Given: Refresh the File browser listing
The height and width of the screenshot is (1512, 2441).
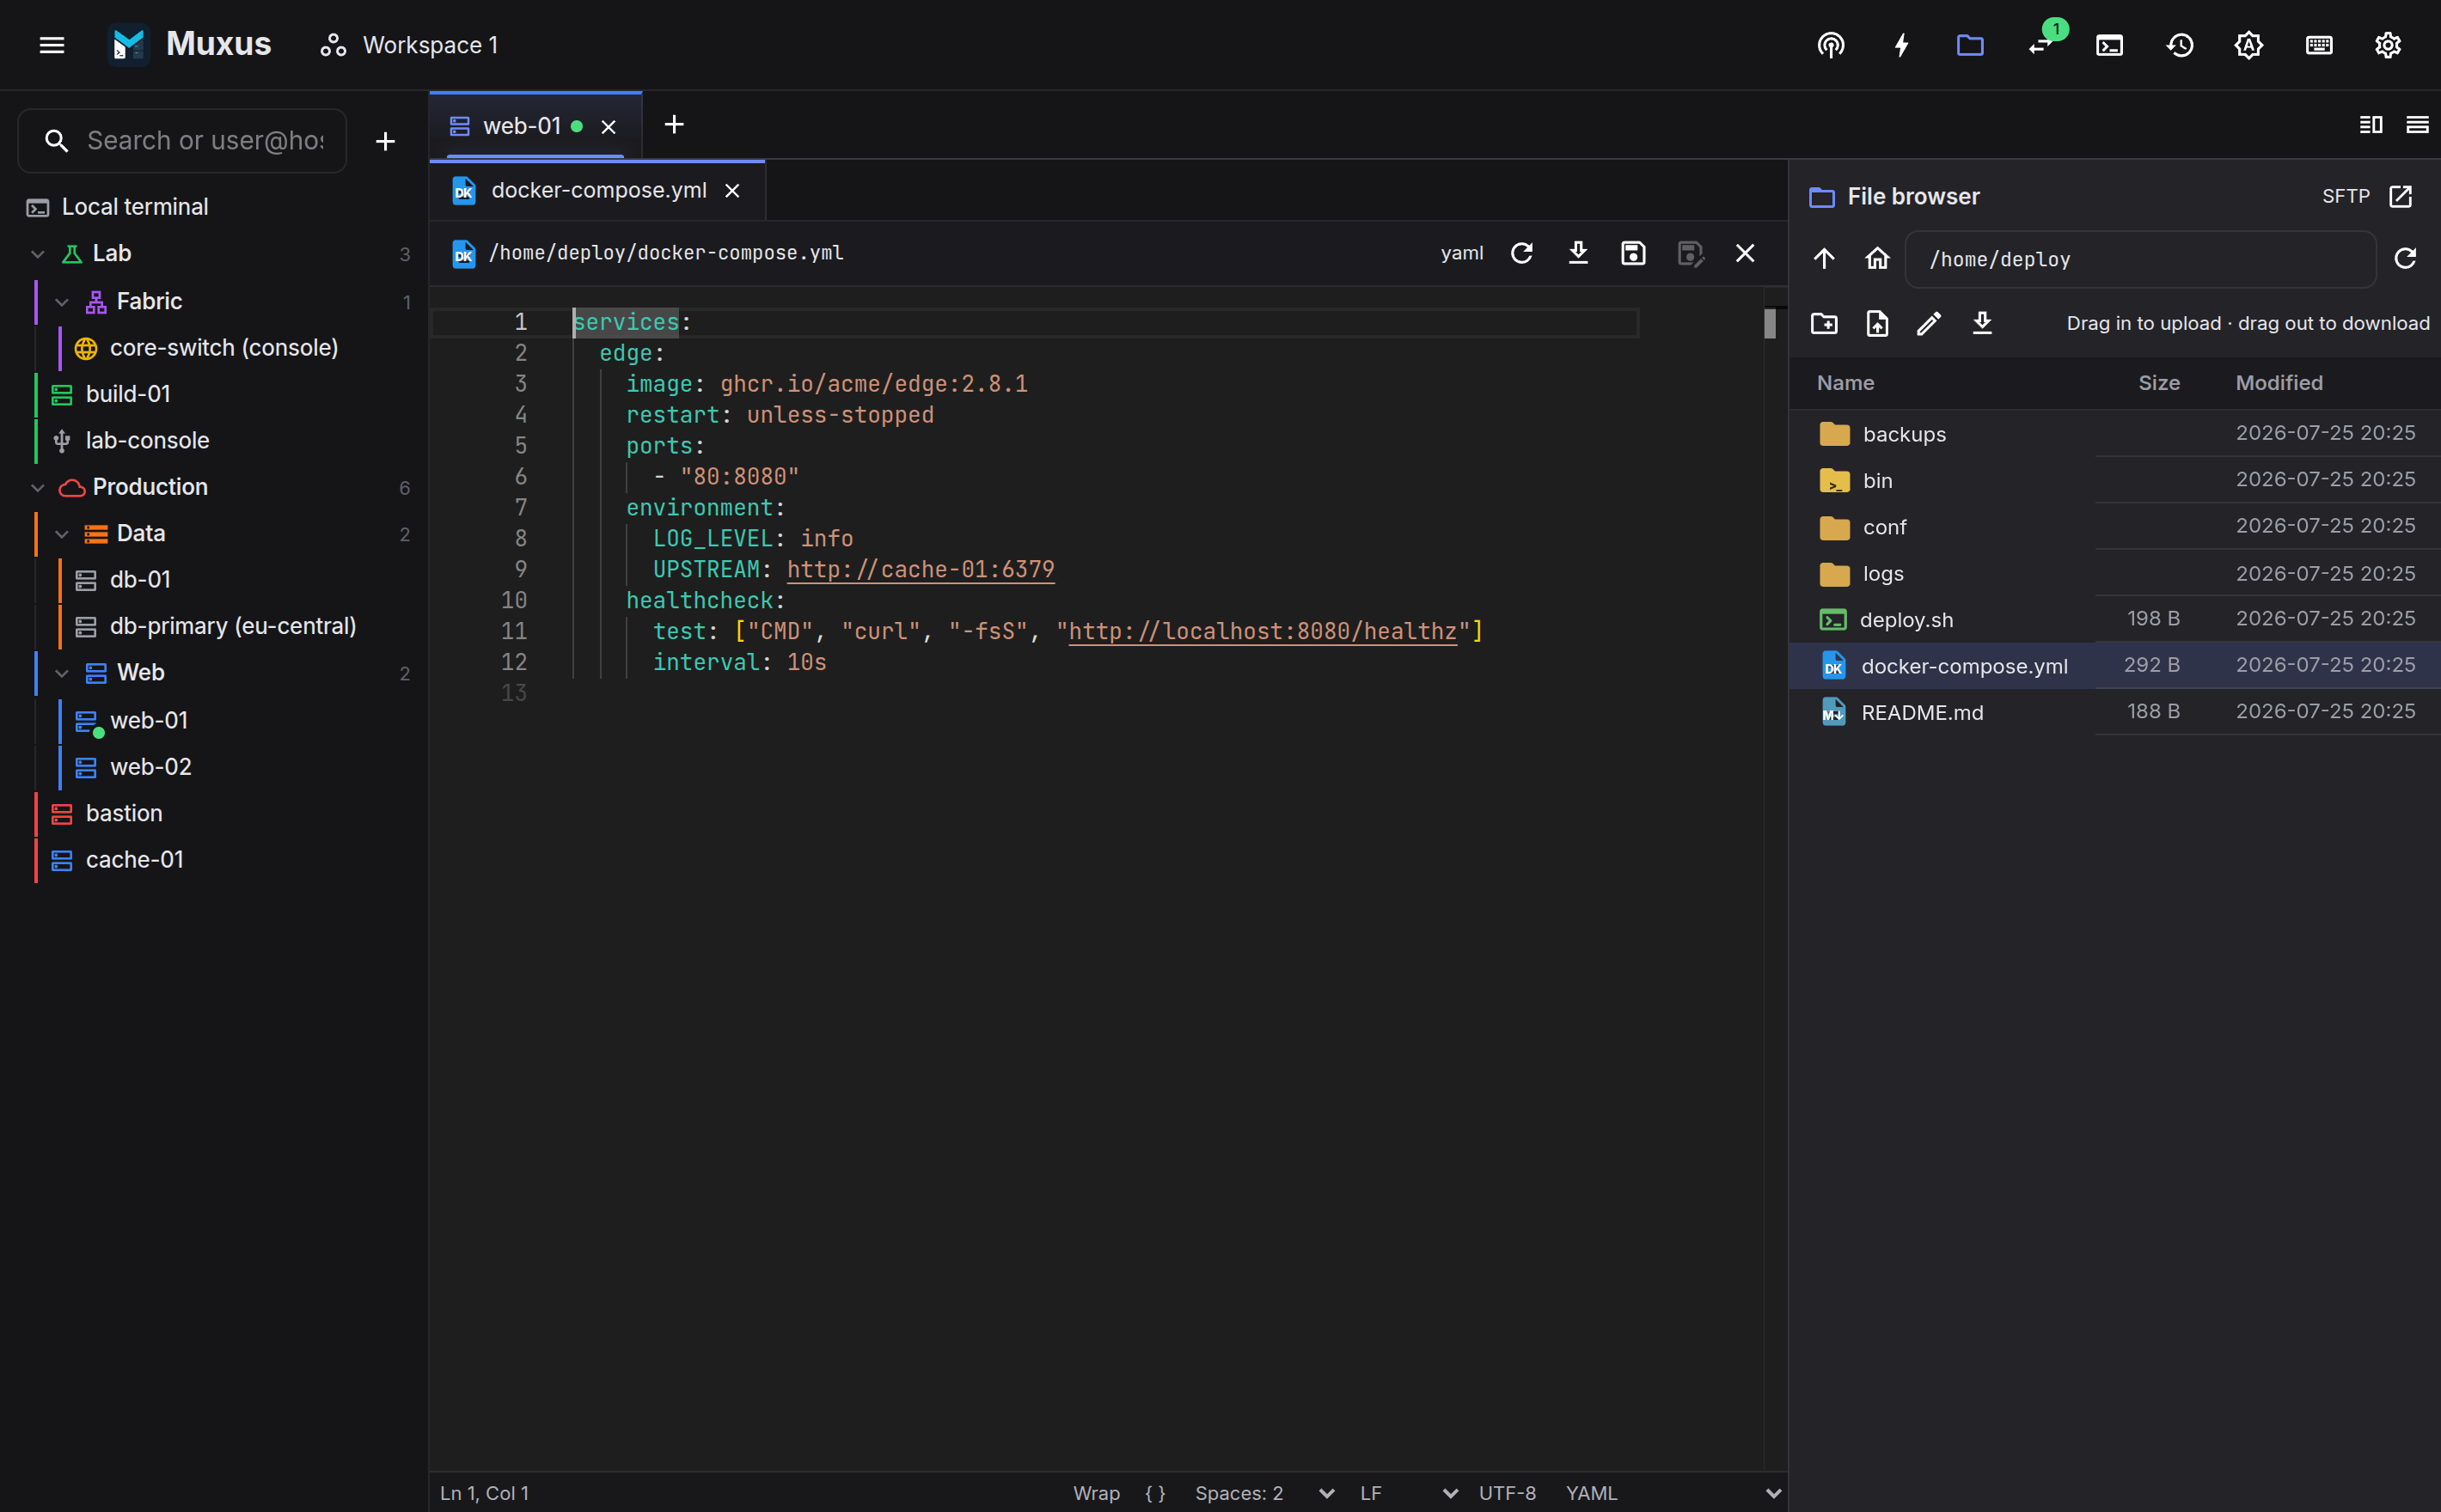Looking at the screenshot, I should pos(2406,259).
